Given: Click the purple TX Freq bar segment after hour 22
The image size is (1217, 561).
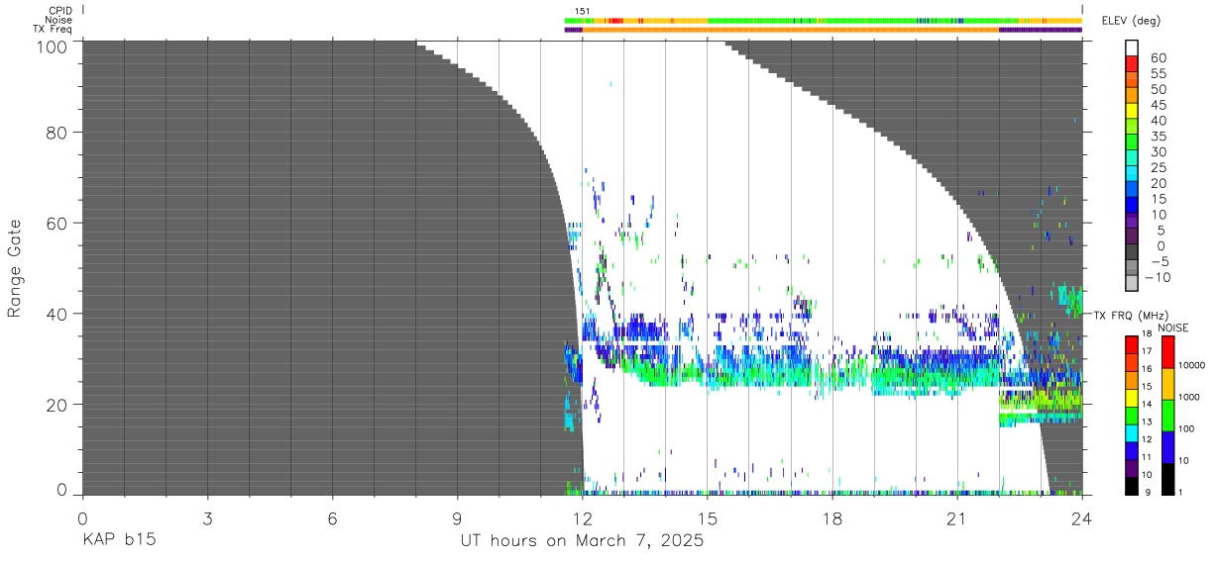Looking at the screenshot, I should 1041,30.
